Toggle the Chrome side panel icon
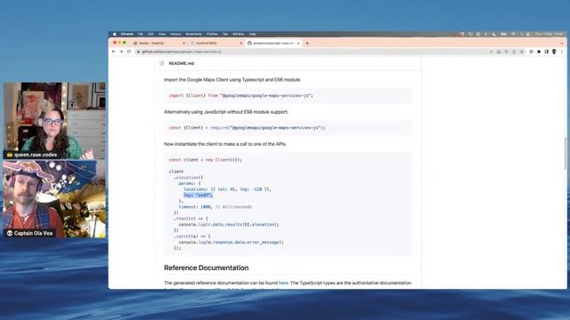 coord(546,52)
